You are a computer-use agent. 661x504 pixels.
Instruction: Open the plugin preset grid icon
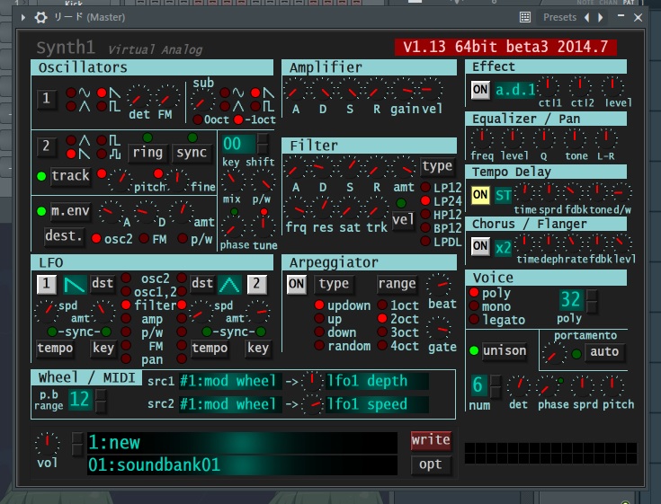pos(525,17)
